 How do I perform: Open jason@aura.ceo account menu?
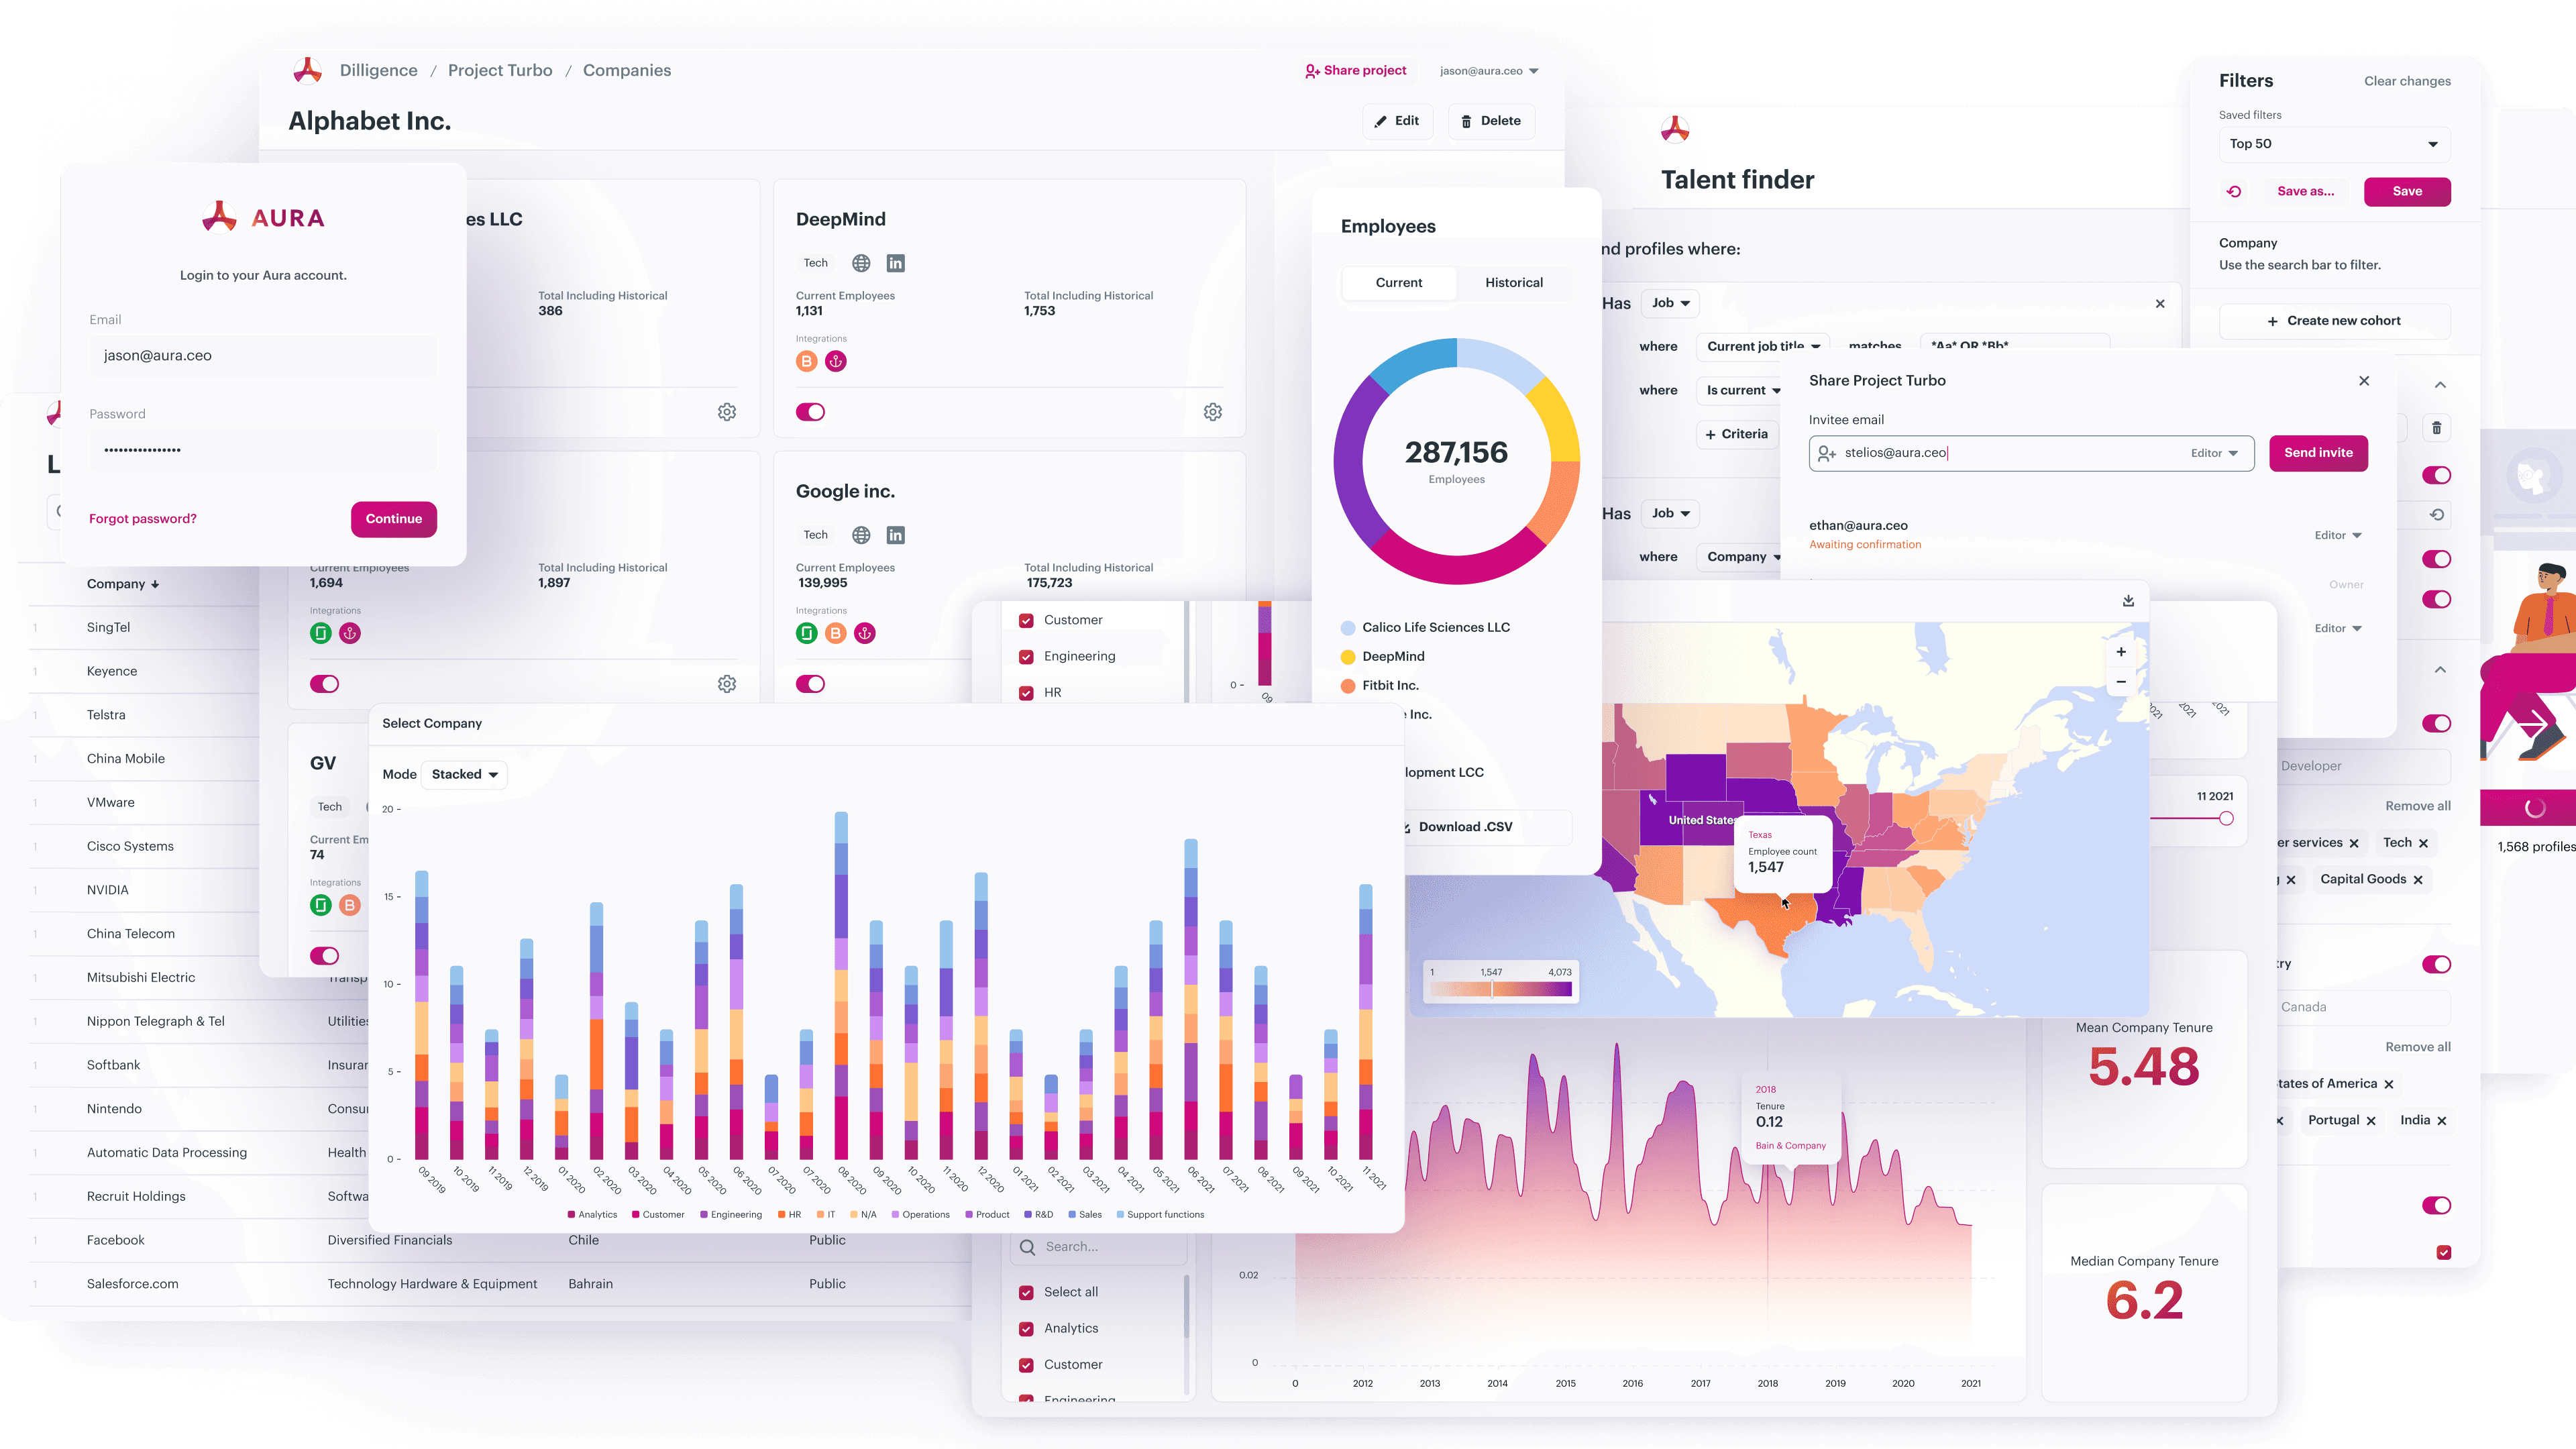tap(1489, 71)
